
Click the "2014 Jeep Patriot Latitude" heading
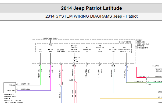click(x=91, y=8)
